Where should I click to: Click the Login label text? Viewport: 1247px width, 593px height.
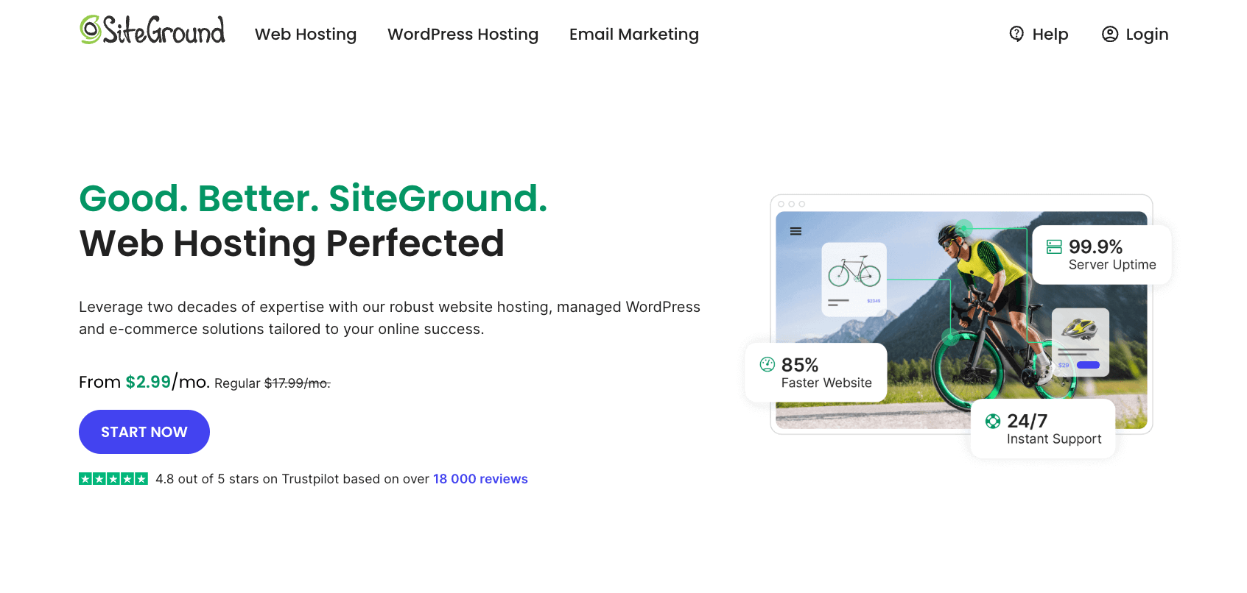[1147, 34]
